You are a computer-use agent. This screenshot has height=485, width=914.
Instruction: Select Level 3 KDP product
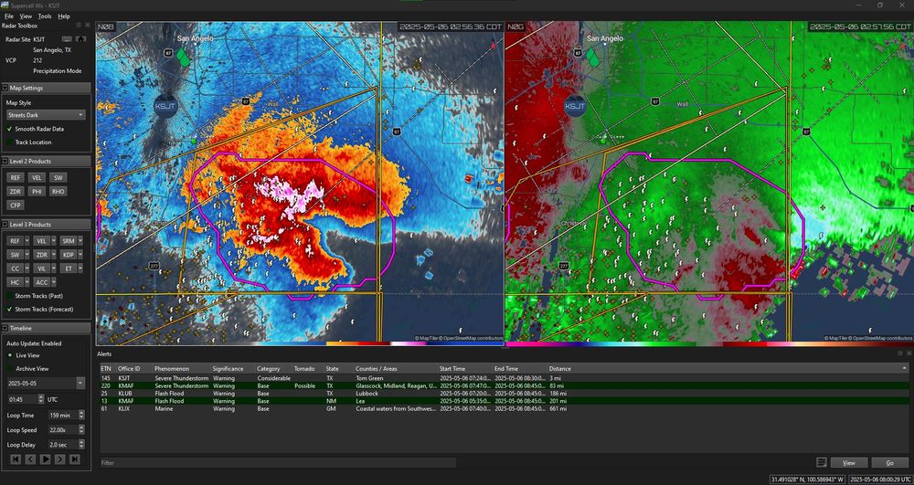coord(69,255)
